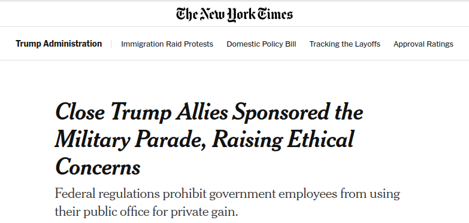Open Tracking the Layoffs from the subnav
The image size is (469, 223).
coord(344,44)
